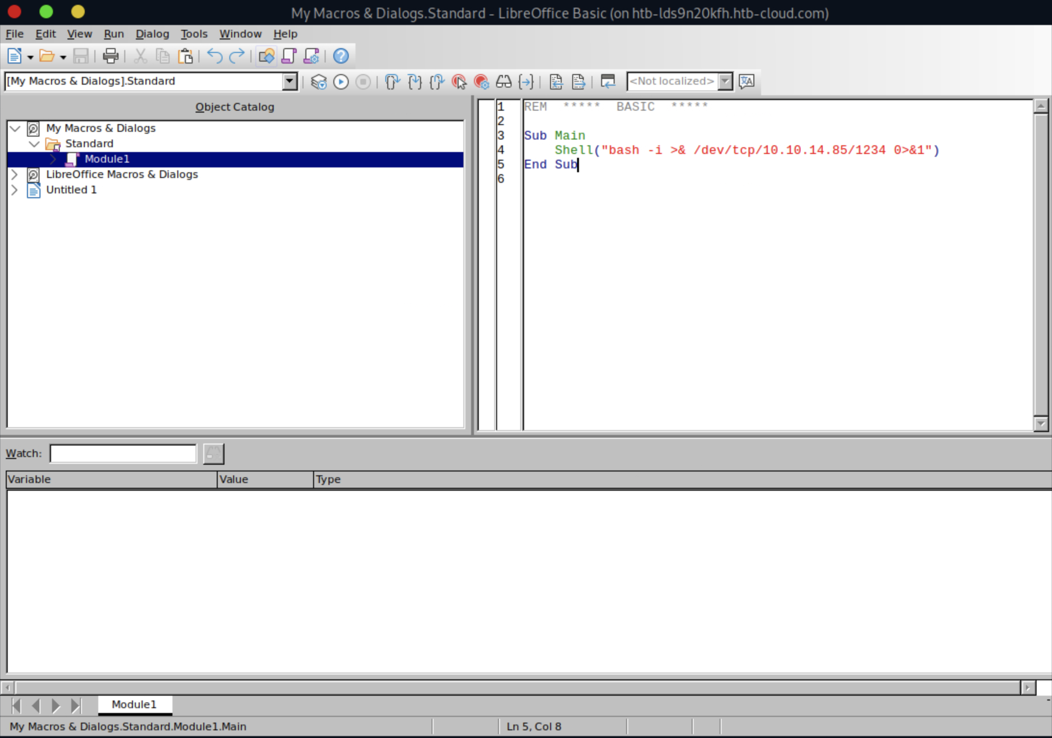This screenshot has height=738, width=1052.
Task: Collapse My Macros & Dialogs tree node
Action: coord(15,128)
